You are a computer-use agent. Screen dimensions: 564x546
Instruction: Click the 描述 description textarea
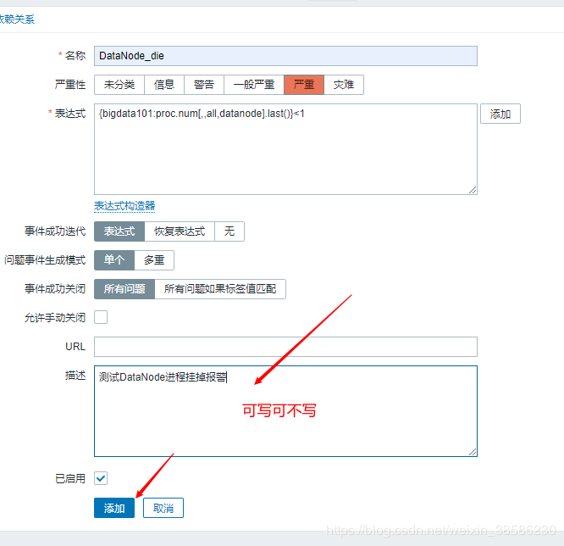285,411
